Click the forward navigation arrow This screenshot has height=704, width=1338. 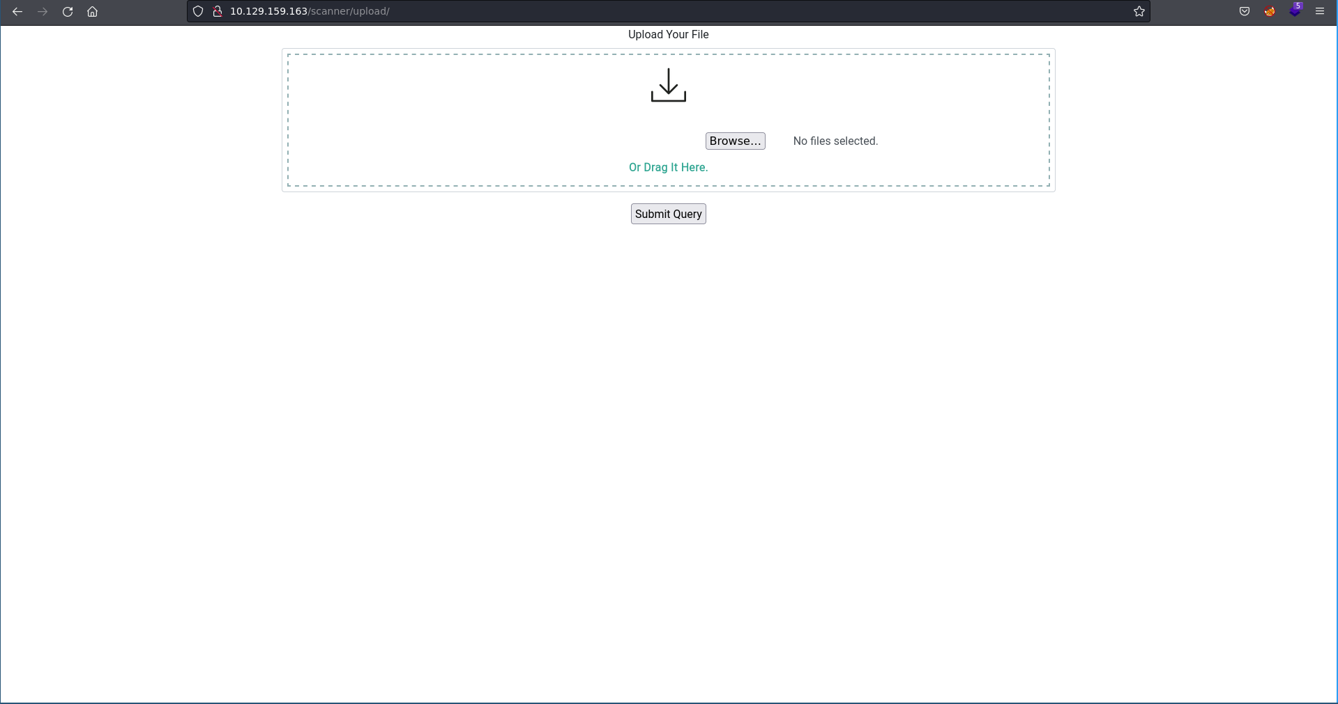pyautogui.click(x=43, y=12)
